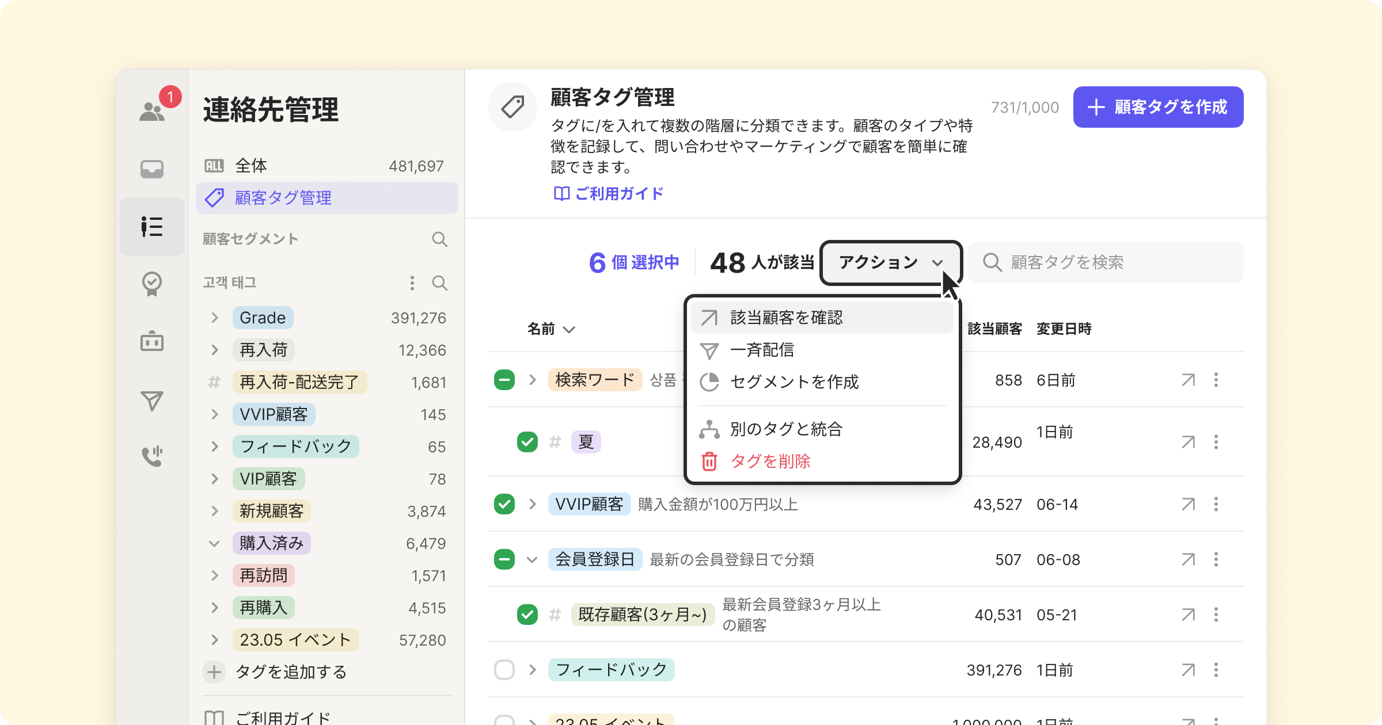Screen dimensions: 1382x725
Task: Open the inbox tray icon in sidebar
Action: point(152,169)
